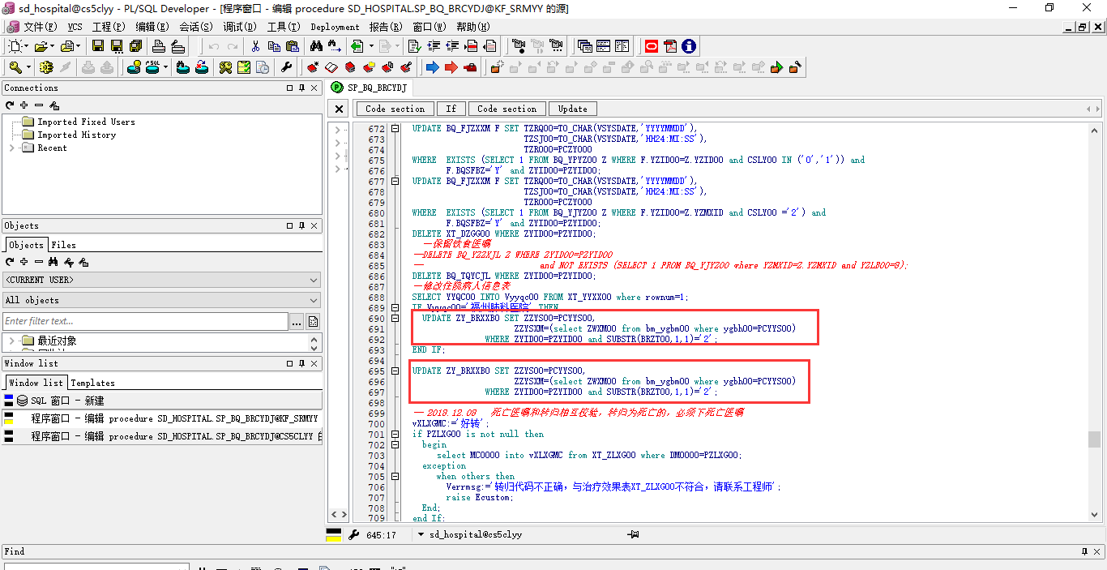Click the Cut scissors icon
The width and height of the screenshot is (1107, 570).
(255, 46)
